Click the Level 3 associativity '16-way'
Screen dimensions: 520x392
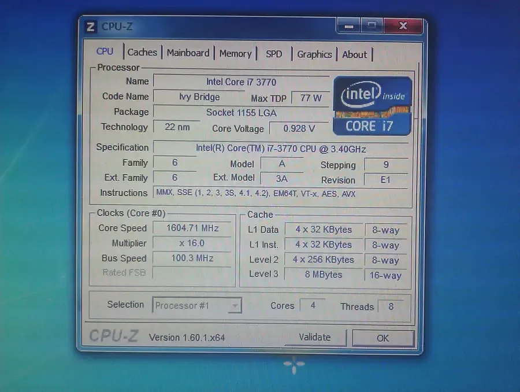pyautogui.click(x=386, y=275)
